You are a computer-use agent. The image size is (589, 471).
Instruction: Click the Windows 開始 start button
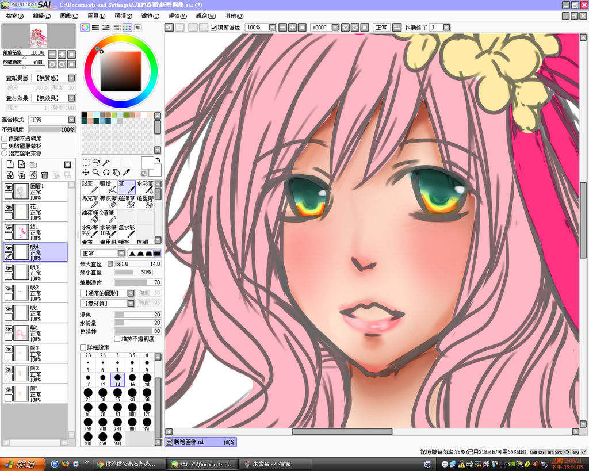pos(22,464)
